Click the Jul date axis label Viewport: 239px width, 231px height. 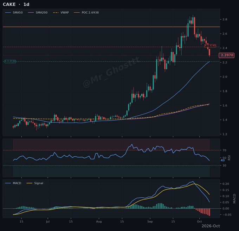coord(48,222)
